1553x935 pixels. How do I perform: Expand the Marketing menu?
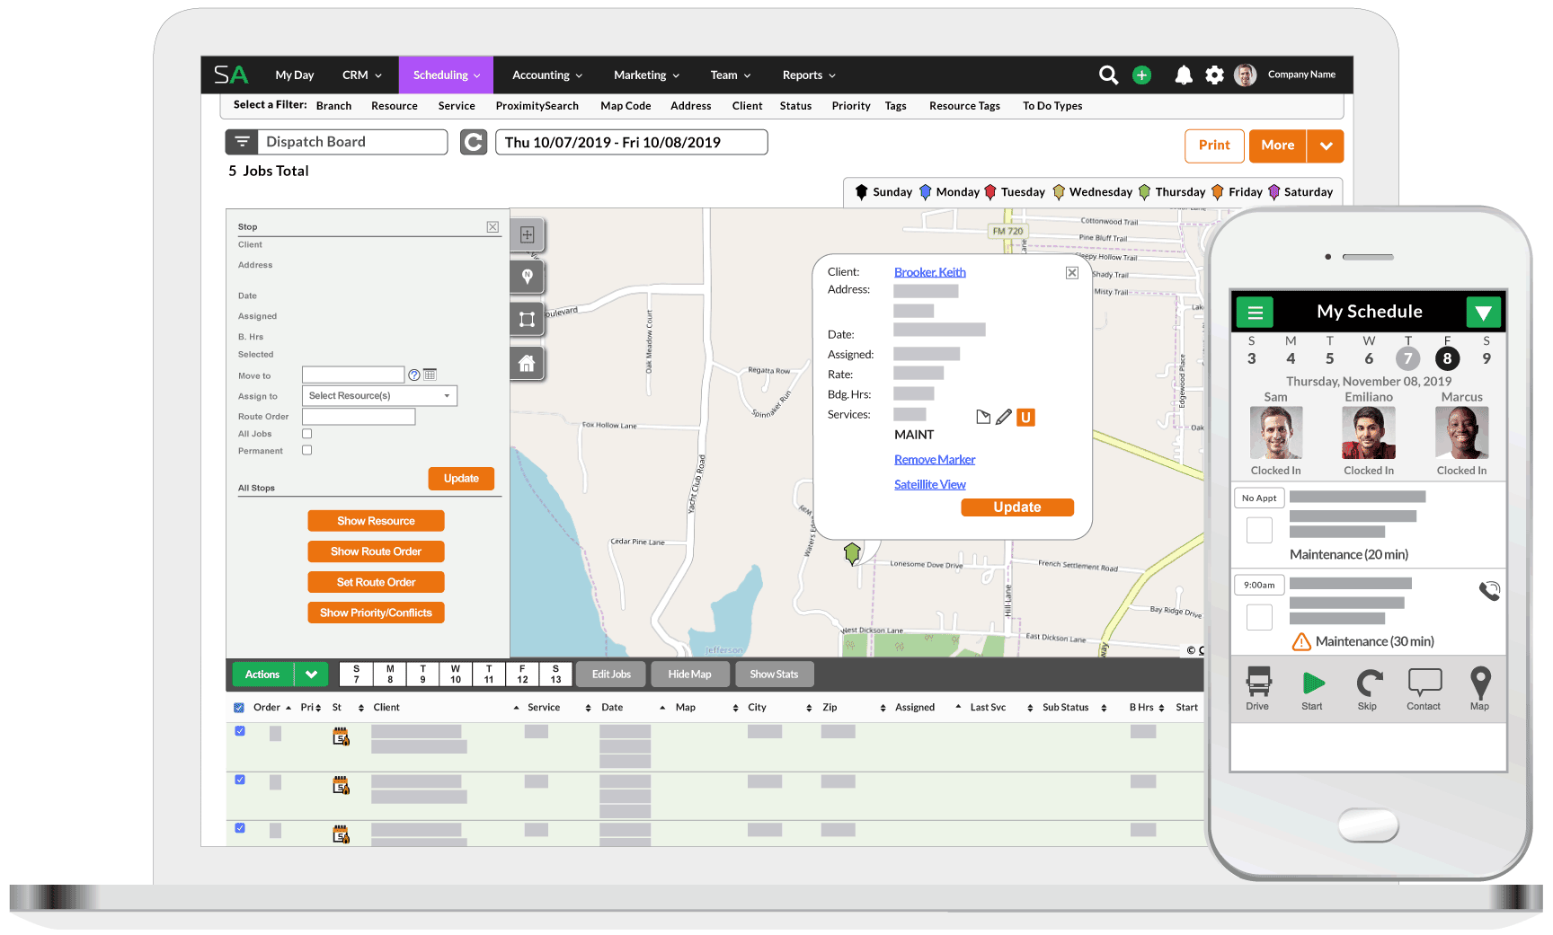[646, 75]
